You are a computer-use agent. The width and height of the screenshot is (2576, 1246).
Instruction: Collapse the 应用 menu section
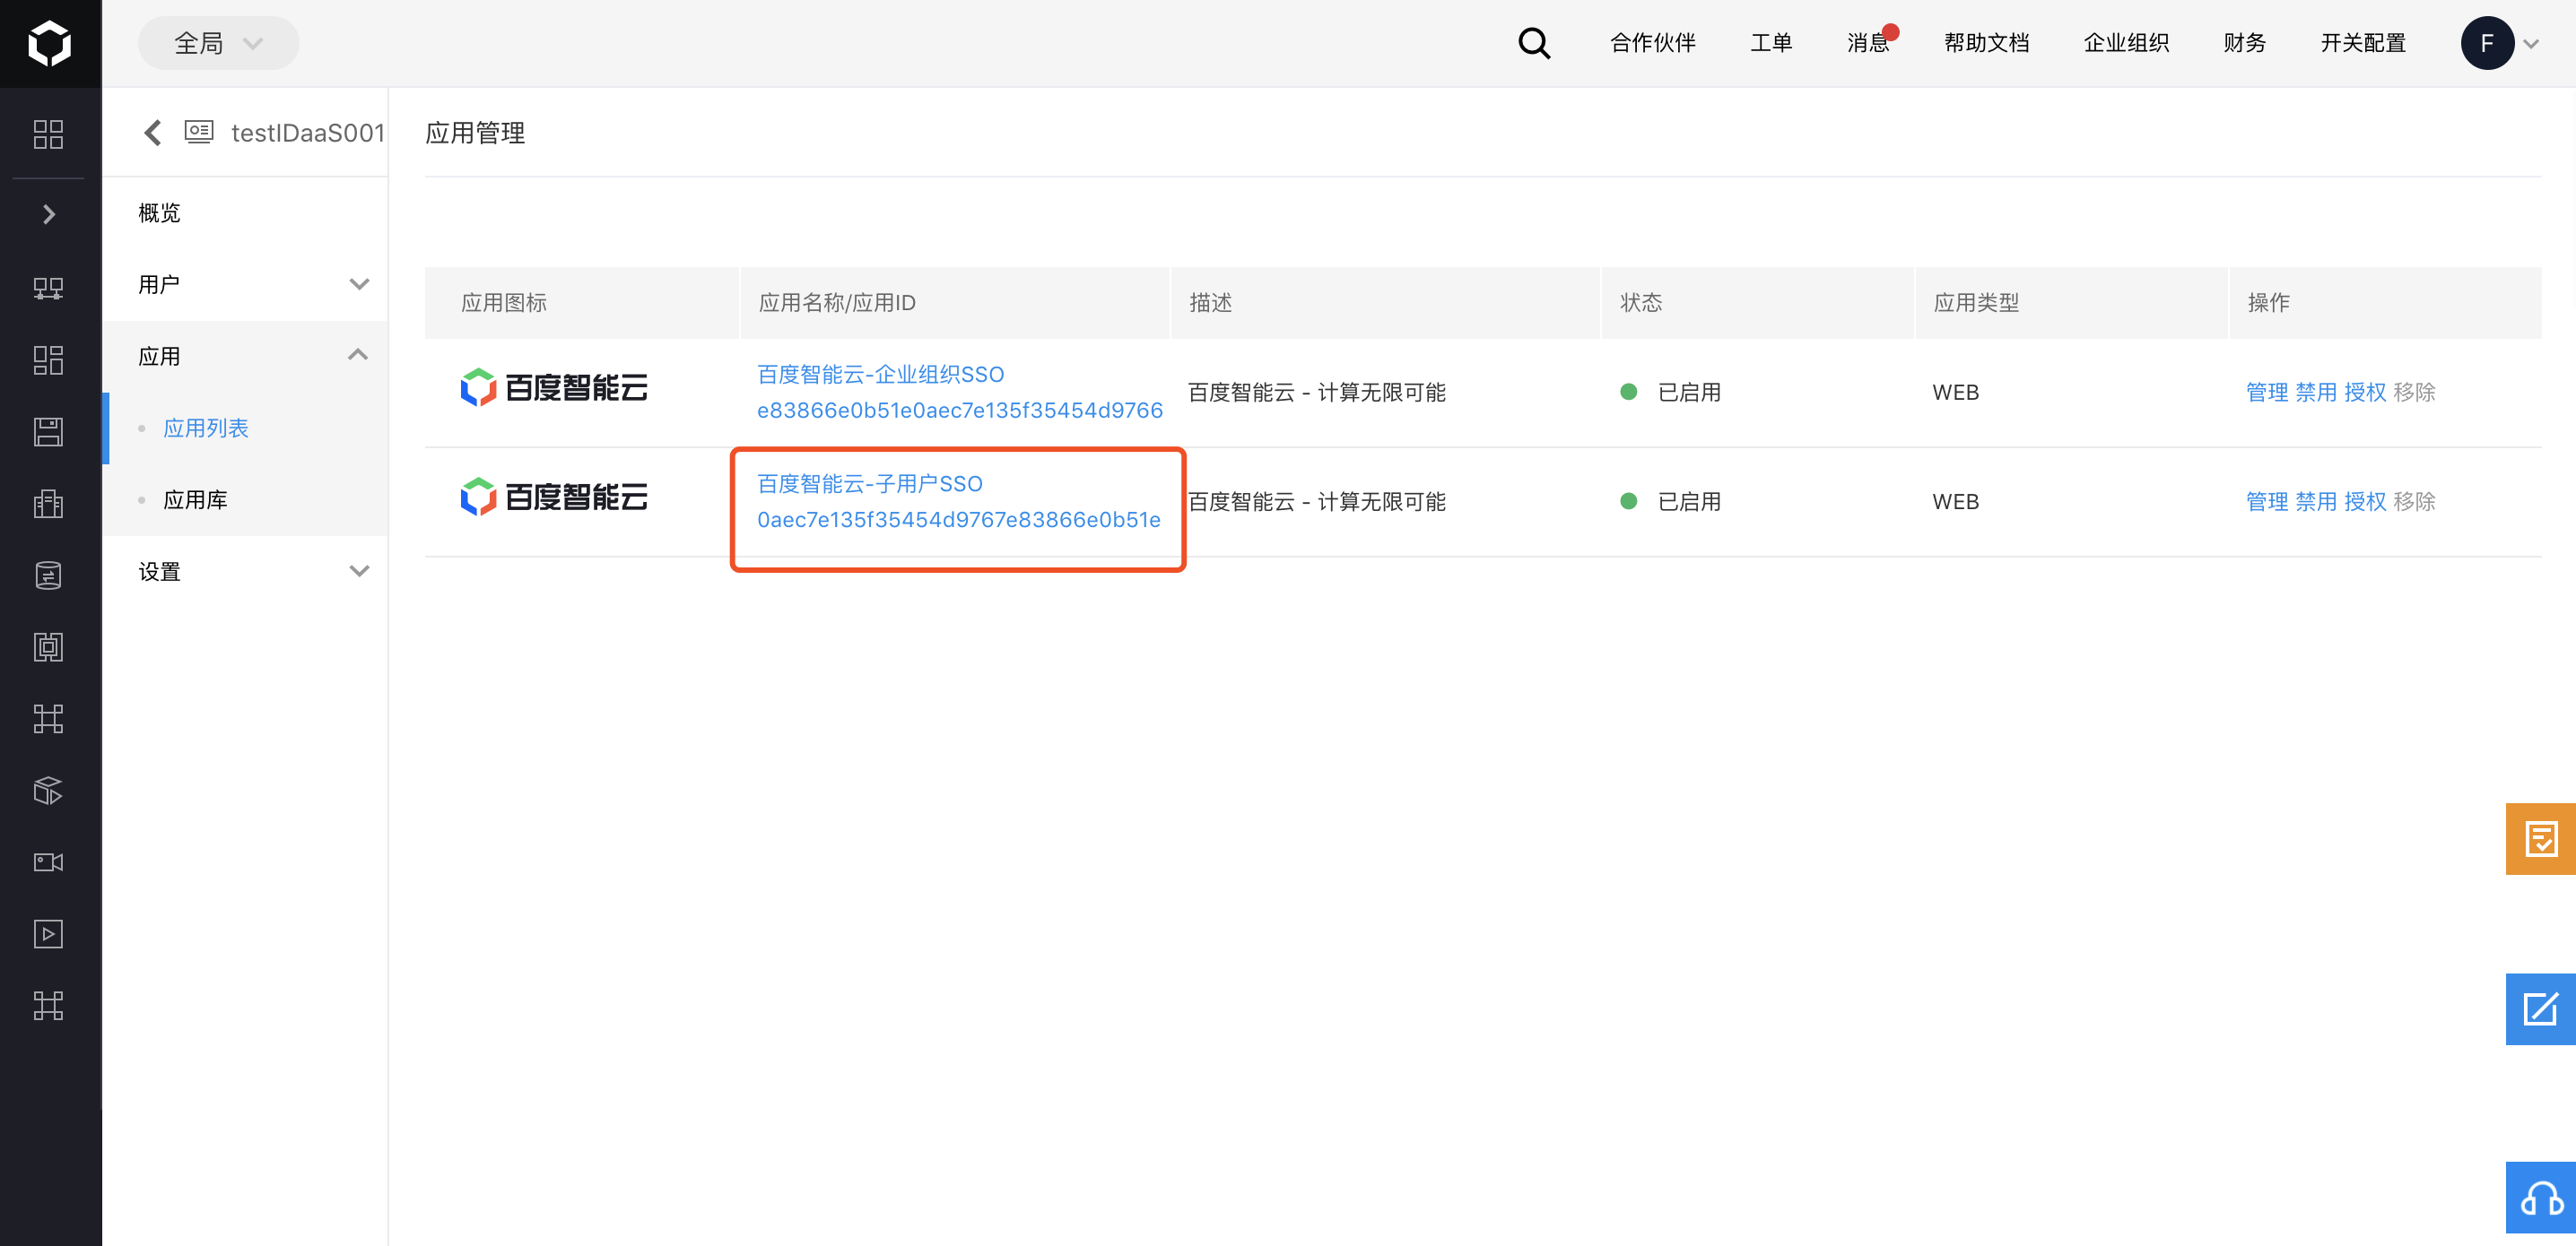(x=245, y=356)
